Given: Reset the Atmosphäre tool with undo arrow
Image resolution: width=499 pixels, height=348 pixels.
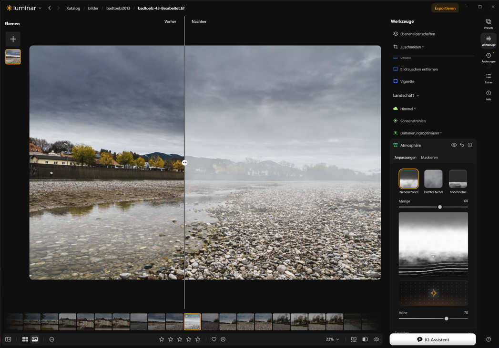Looking at the screenshot, I should coord(462,145).
